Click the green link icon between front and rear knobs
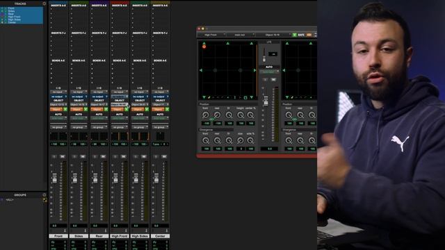 tap(211, 119)
